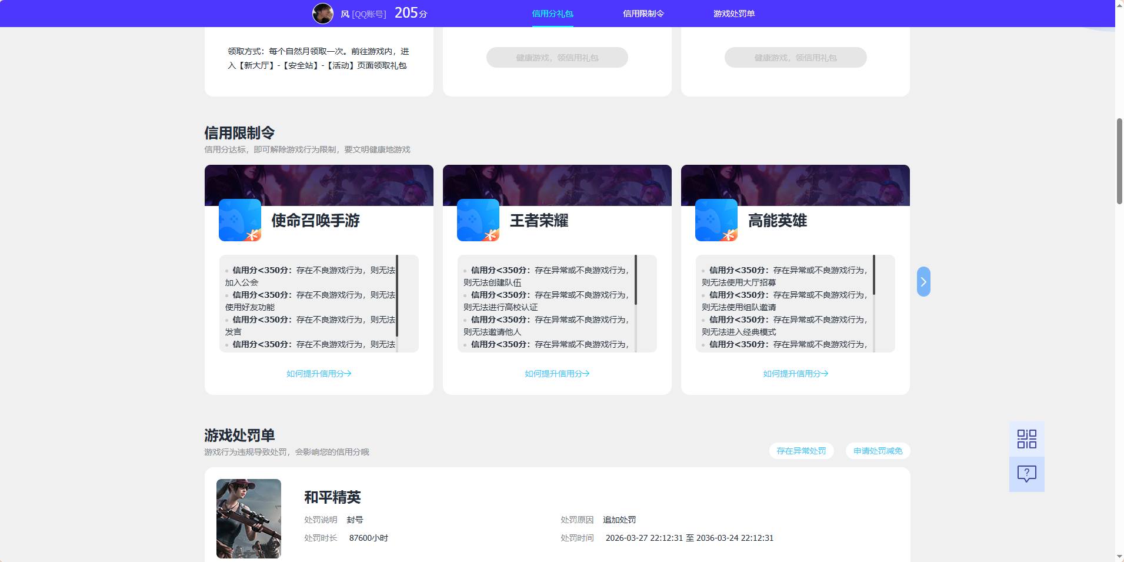Click the 则无法使用大厅招募 restriction text

tap(739, 282)
